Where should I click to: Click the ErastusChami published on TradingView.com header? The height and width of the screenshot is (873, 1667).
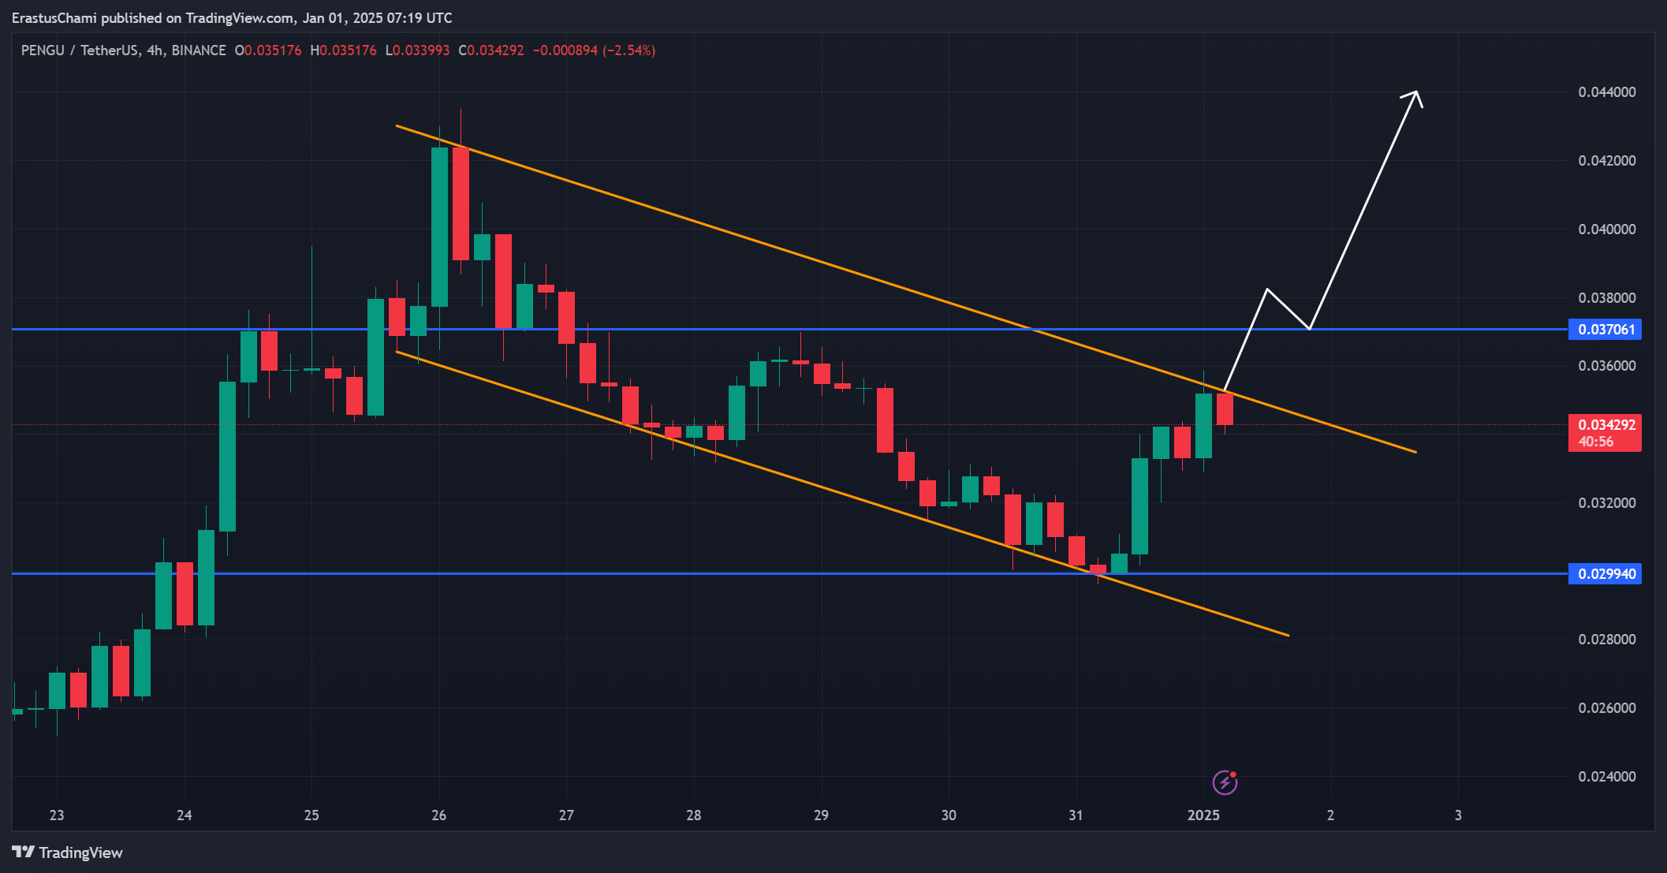tap(232, 17)
